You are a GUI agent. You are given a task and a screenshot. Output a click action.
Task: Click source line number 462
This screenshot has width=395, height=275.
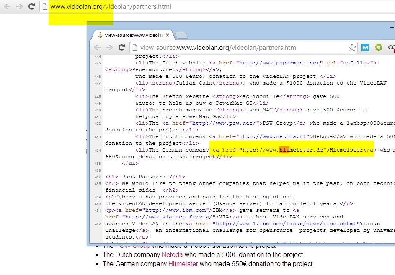[x=98, y=224]
